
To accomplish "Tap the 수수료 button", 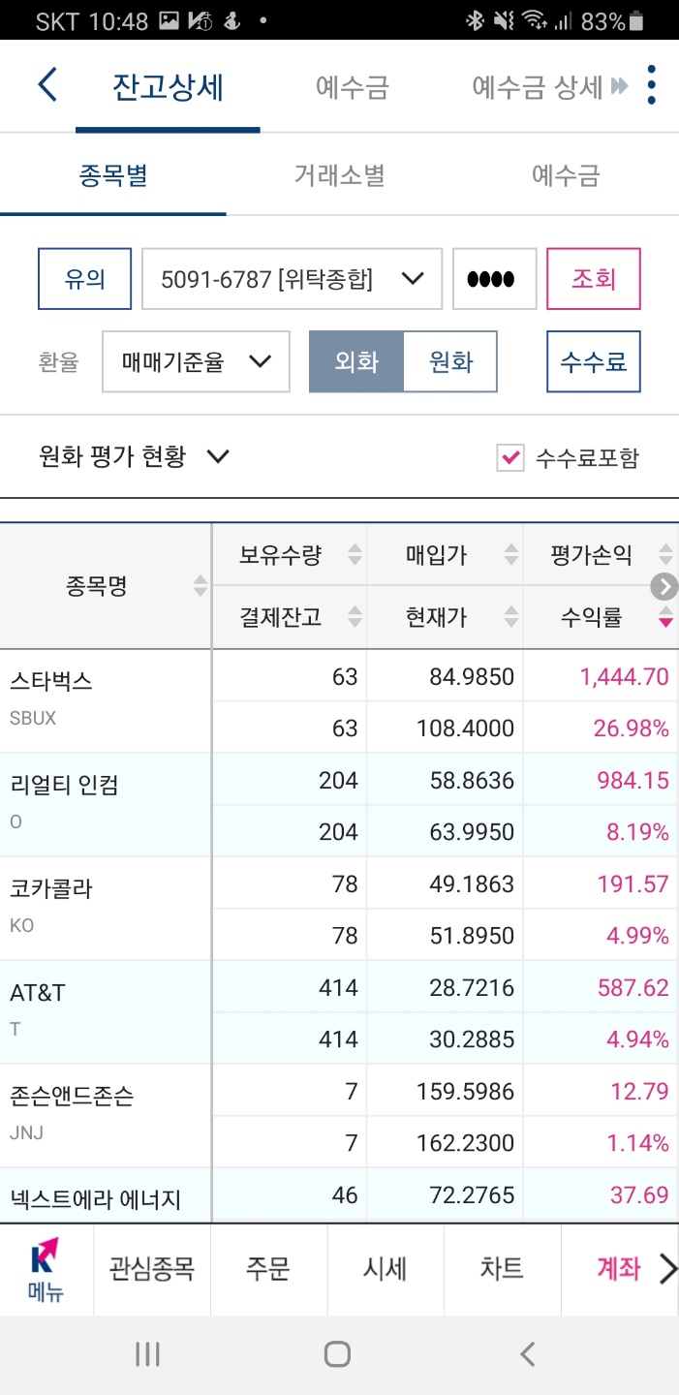I will (x=594, y=361).
